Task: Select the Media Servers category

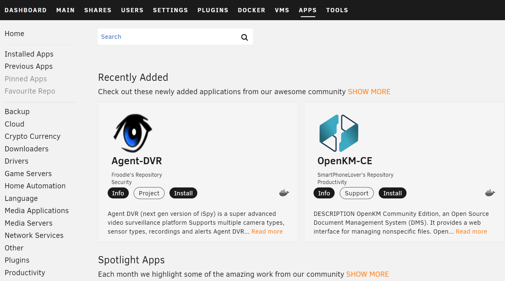Action: pyautogui.click(x=28, y=223)
